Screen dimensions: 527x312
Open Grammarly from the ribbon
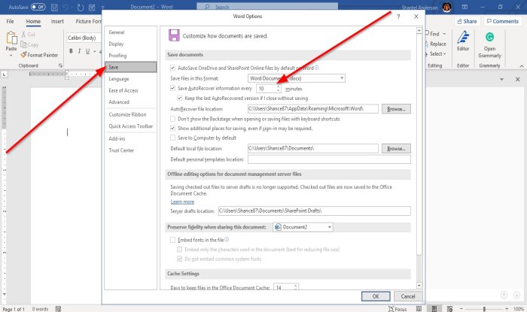pos(489,45)
